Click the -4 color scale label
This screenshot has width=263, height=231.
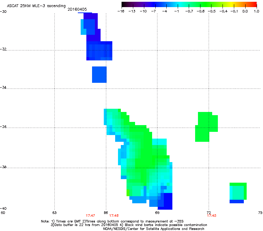click(165, 11)
